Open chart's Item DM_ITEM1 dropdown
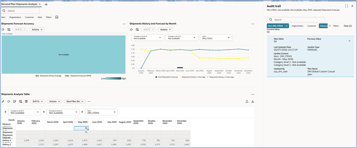This screenshot has height=148, width=357. (216, 38)
